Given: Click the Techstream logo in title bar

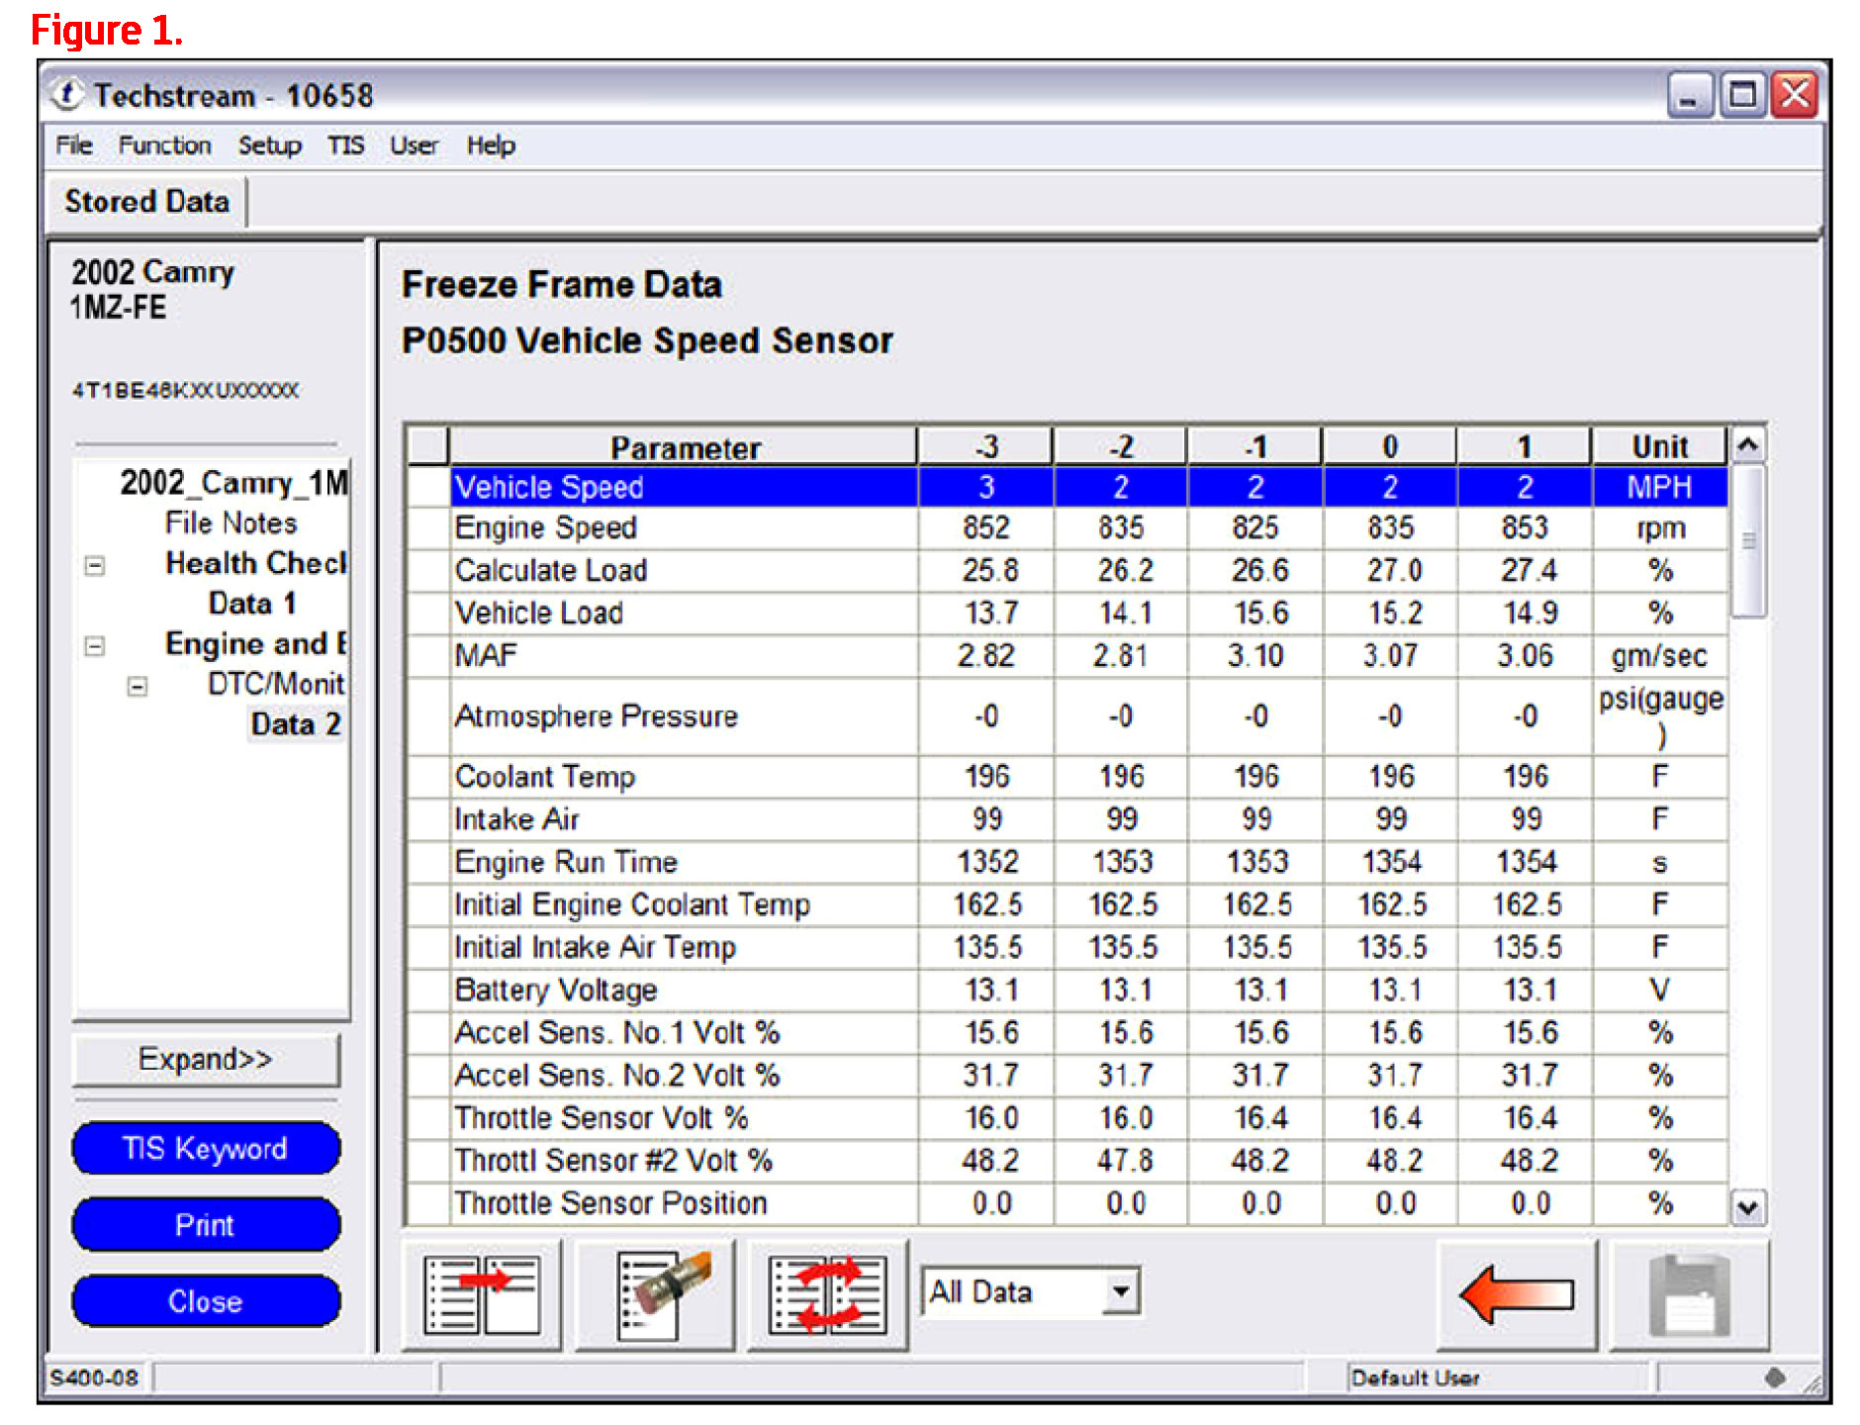Looking at the screenshot, I should tap(67, 95).
